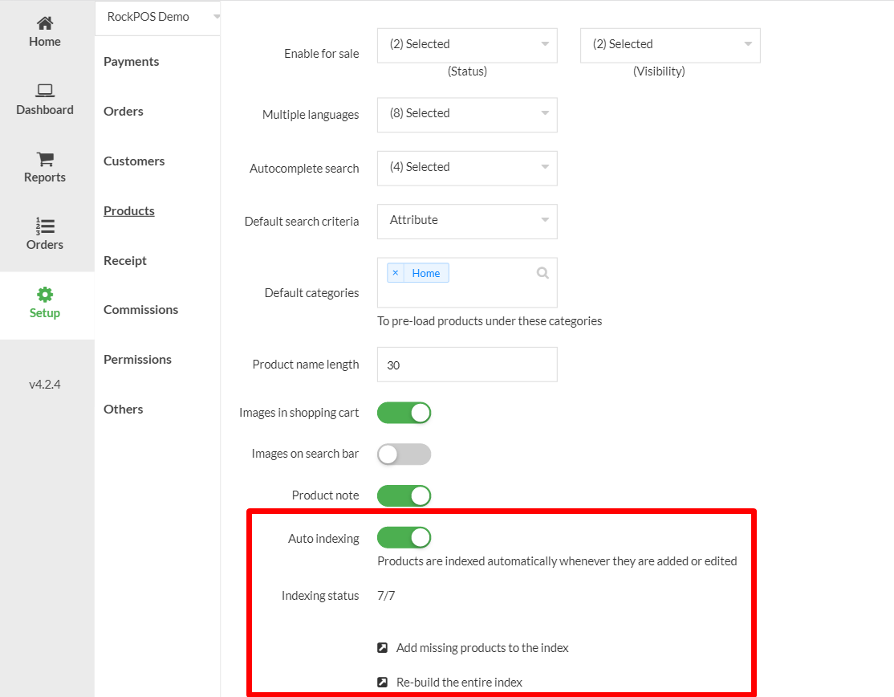
Task: Open the Permissions settings section
Action: point(137,360)
